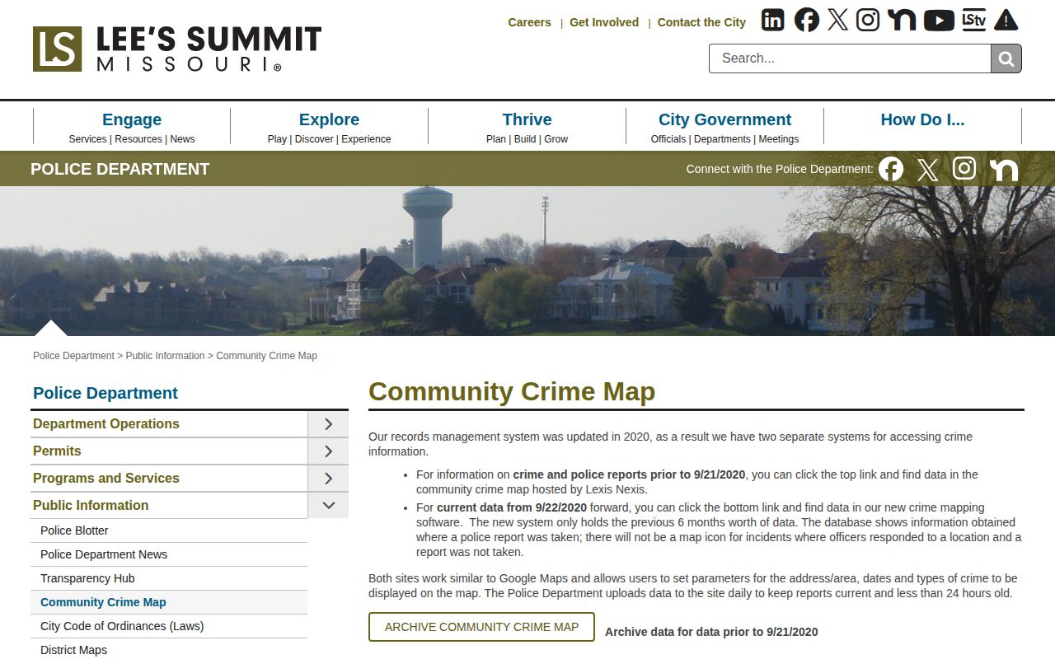Click Department Operations sidebar label
The height and width of the screenshot is (659, 1055).
(105, 423)
